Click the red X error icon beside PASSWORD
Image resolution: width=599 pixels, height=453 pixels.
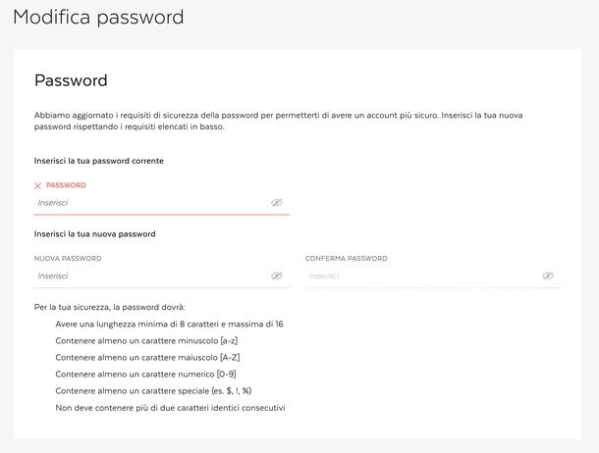click(x=38, y=185)
